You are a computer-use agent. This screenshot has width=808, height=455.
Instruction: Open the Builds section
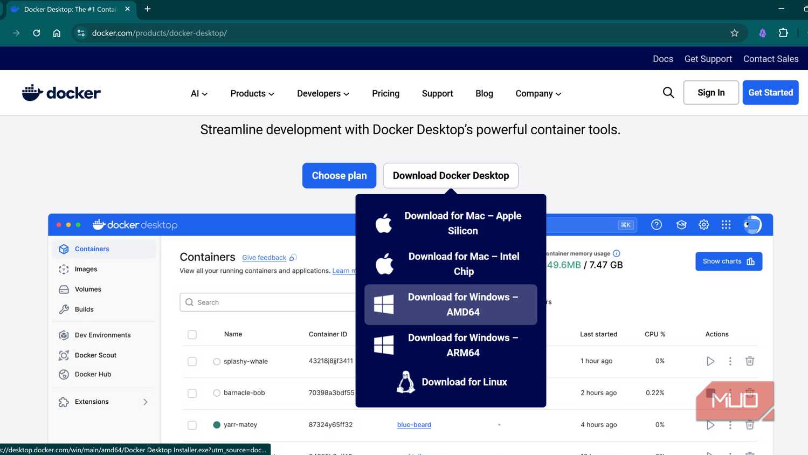click(x=84, y=309)
